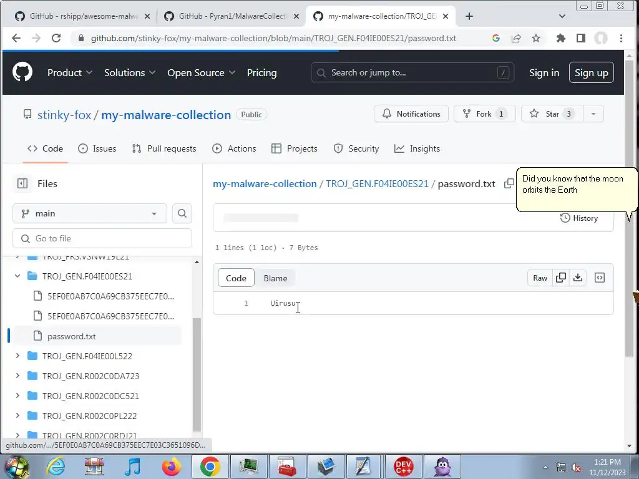Select the Code view toggle
The height and width of the screenshot is (479, 639).
pos(236,278)
